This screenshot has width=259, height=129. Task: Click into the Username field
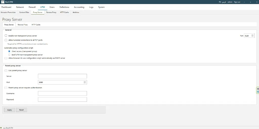[x=62, y=93]
